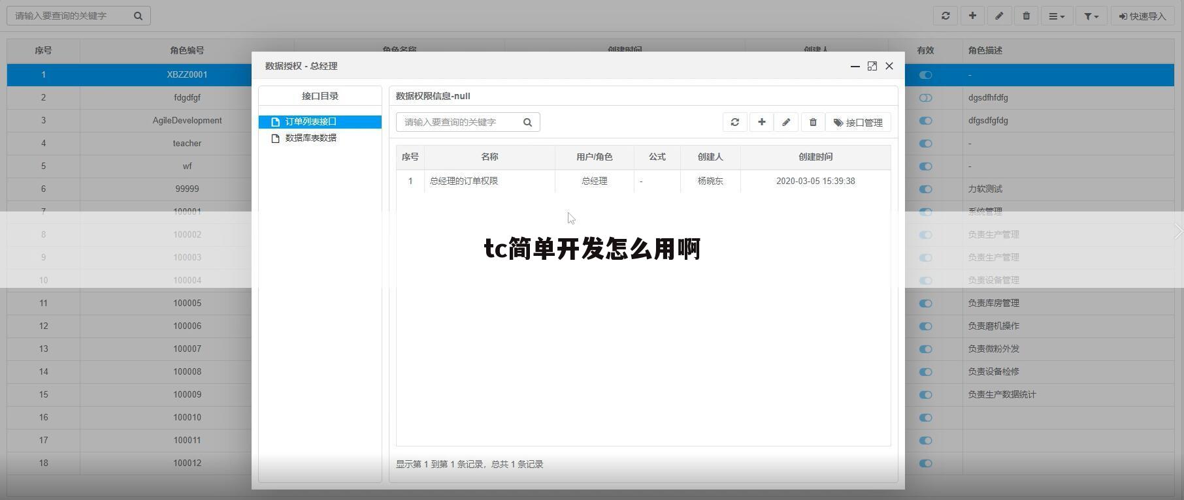
Task: Toggle 有效 switch for teacher row
Action: coord(925,144)
